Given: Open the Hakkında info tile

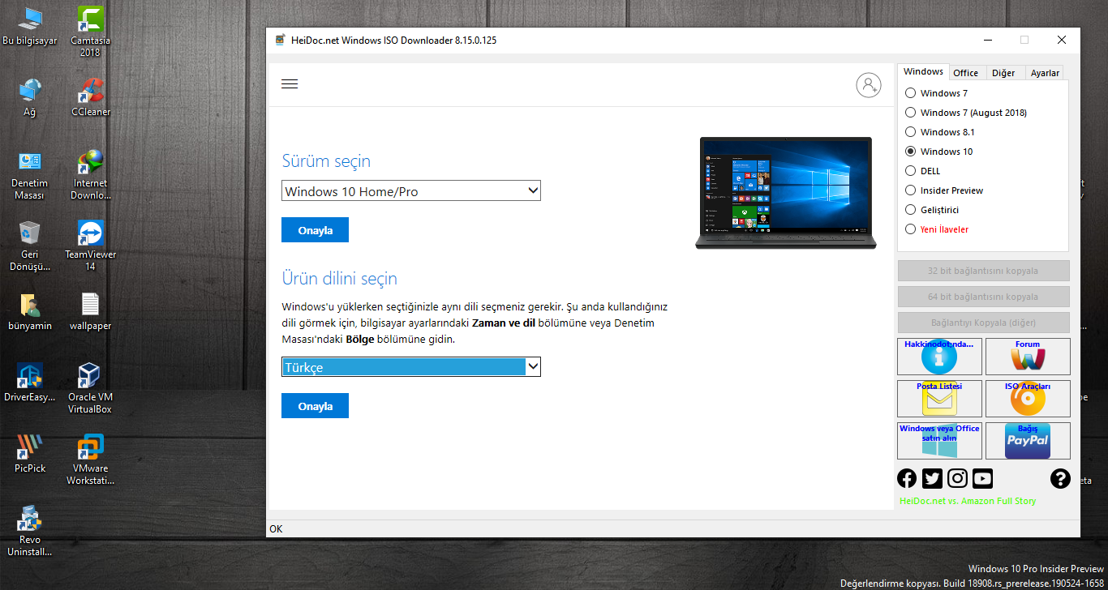Looking at the screenshot, I should pyautogui.click(x=939, y=357).
